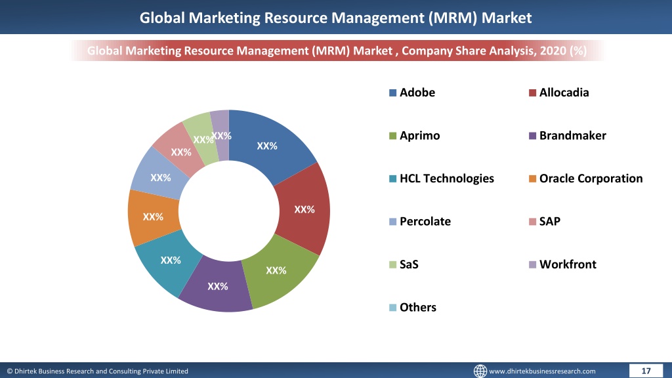Select the 'Percolate' legend label

tap(425, 221)
